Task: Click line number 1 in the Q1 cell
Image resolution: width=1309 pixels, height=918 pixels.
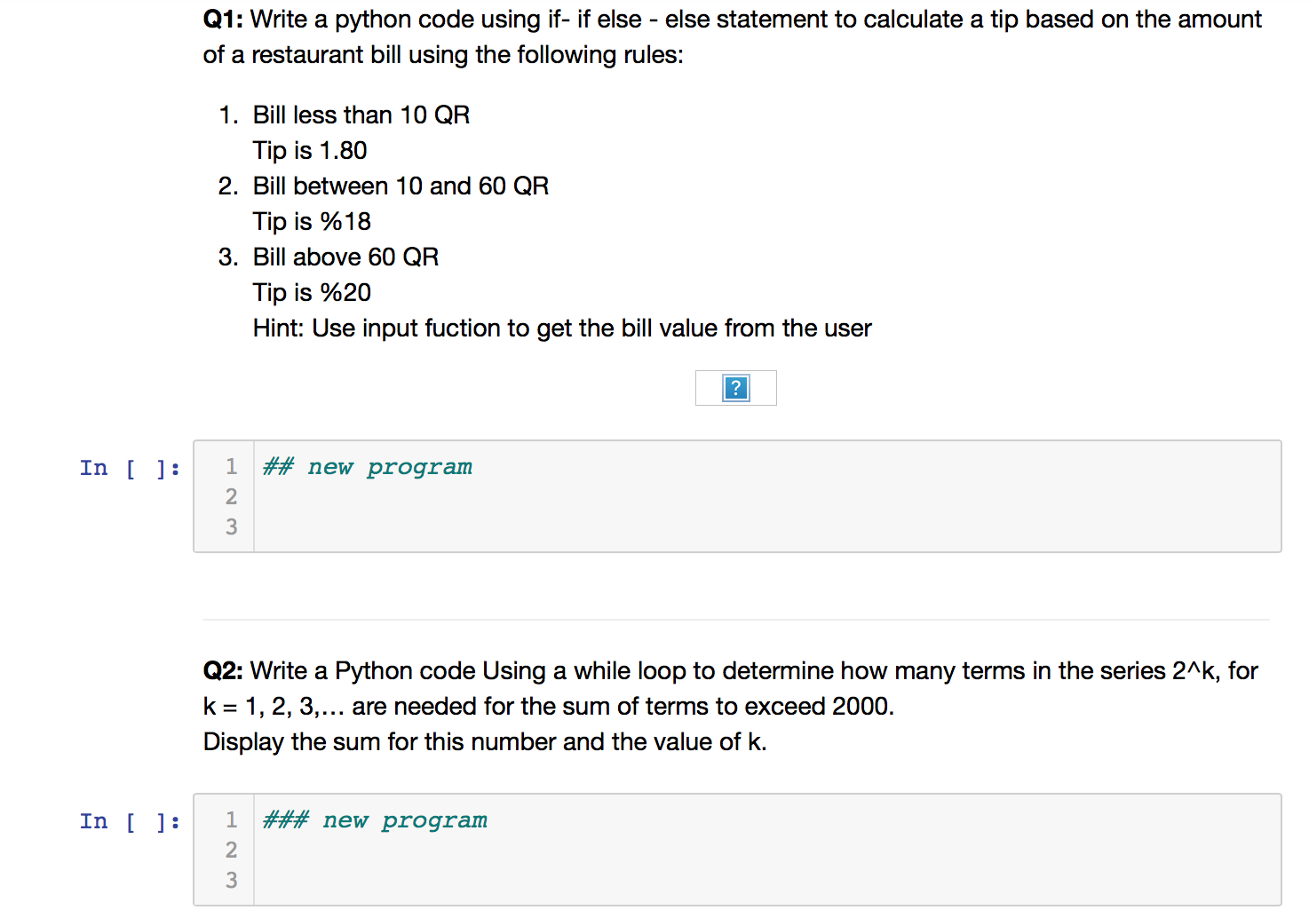Action: [231, 466]
